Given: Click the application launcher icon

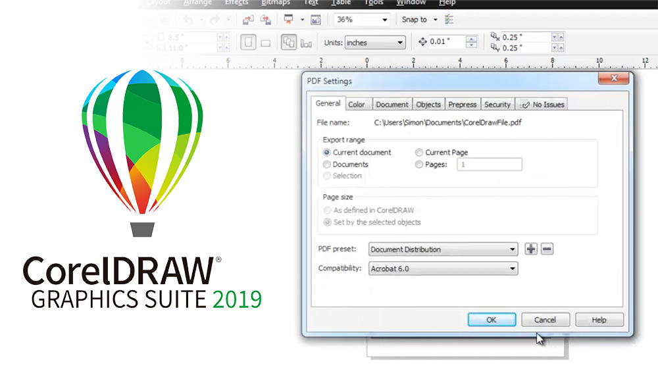Looking at the screenshot, I should point(288,19).
